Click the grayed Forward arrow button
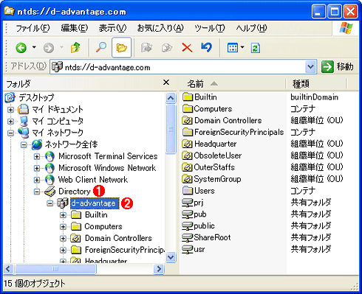The height and width of the screenshot is (294, 362). pyautogui.click(x=49, y=48)
